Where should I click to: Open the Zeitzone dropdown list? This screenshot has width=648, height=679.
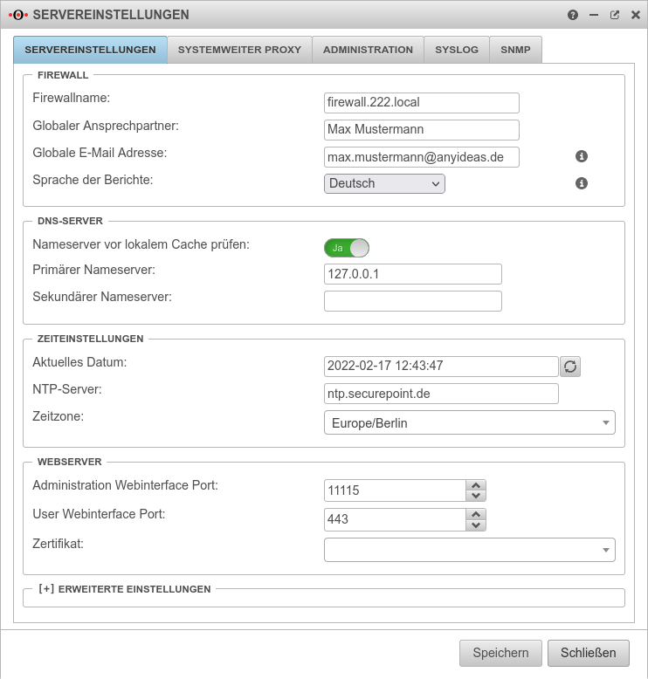pyautogui.click(x=469, y=423)
